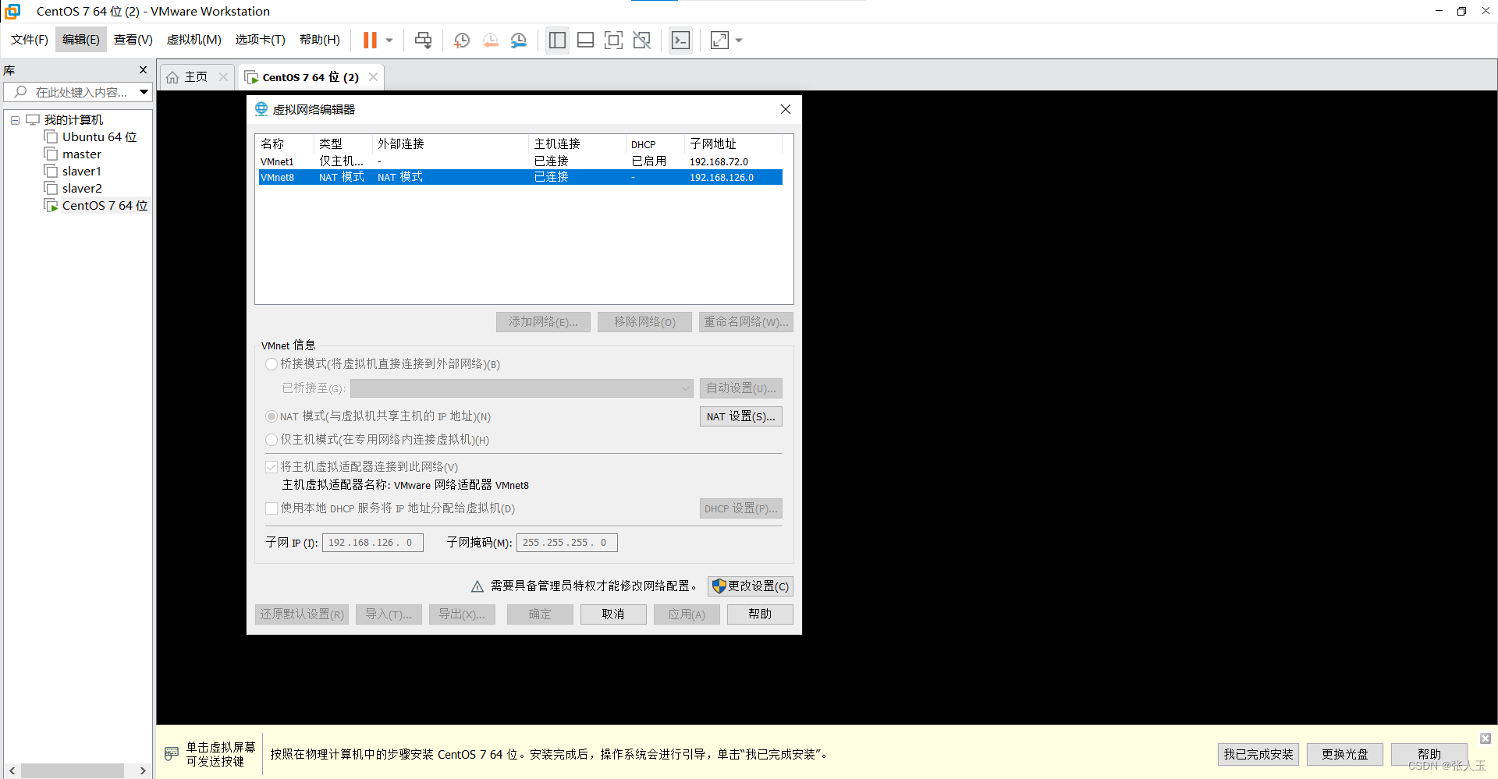Click the 移除网络(O) button
Image resolution: width=1498 pixels, height=779 pixels.
pos(644,322)
